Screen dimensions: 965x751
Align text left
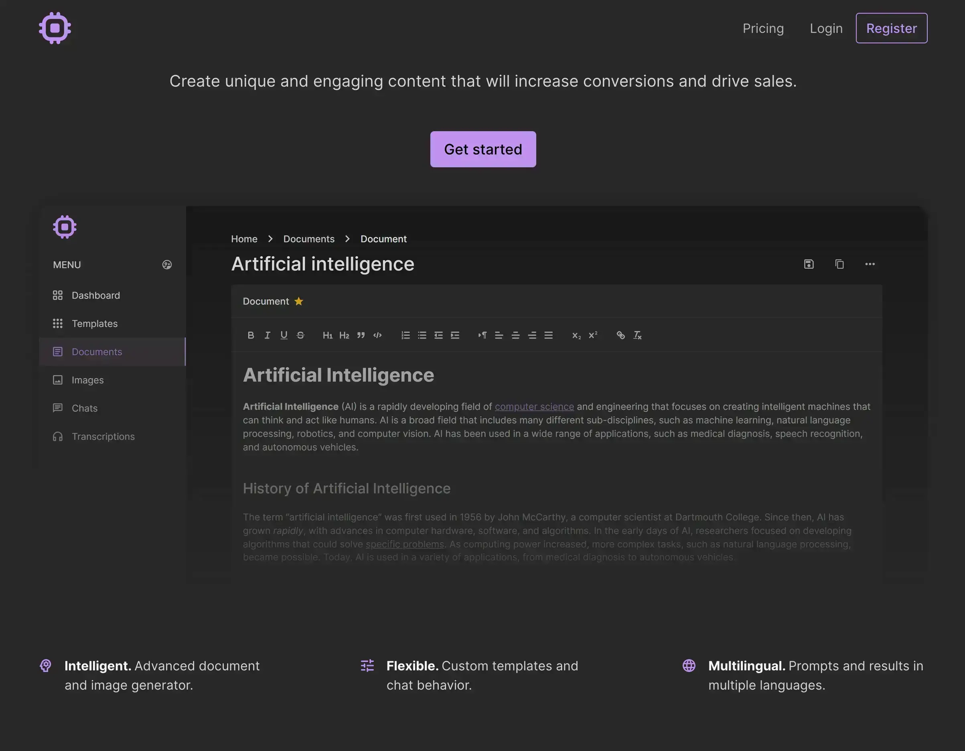click(x=499, y=335)
